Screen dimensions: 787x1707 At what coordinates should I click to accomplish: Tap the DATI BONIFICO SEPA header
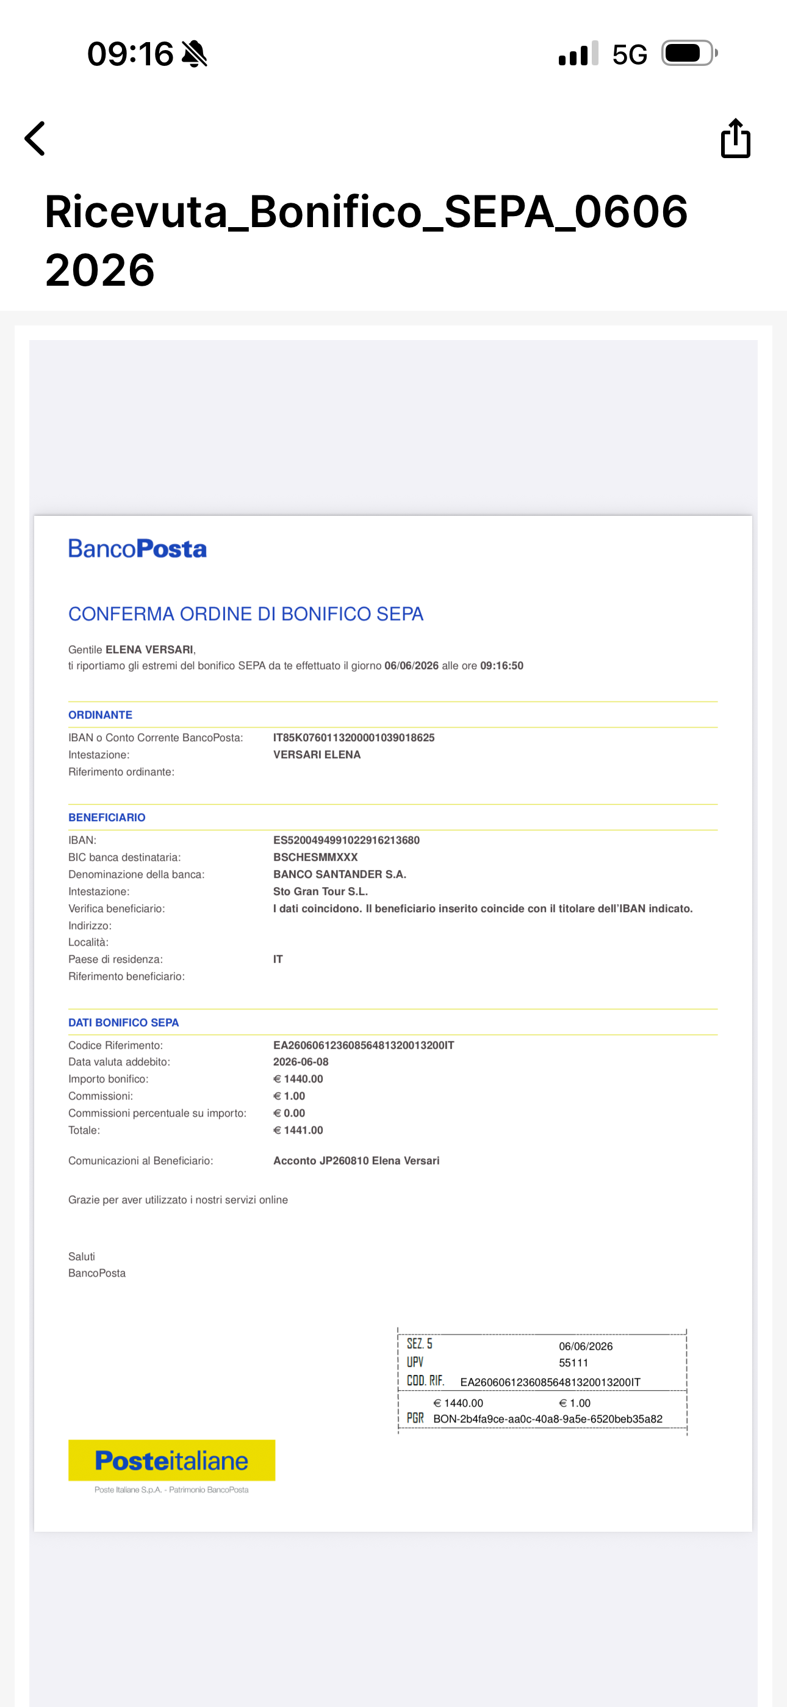(x=123, y=1023)
